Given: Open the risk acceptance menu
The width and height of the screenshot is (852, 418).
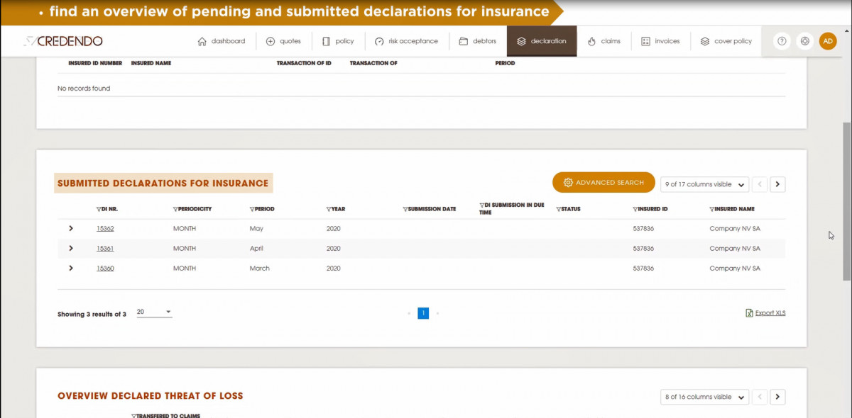Looking at the screenshot, I should click(406, 41).
